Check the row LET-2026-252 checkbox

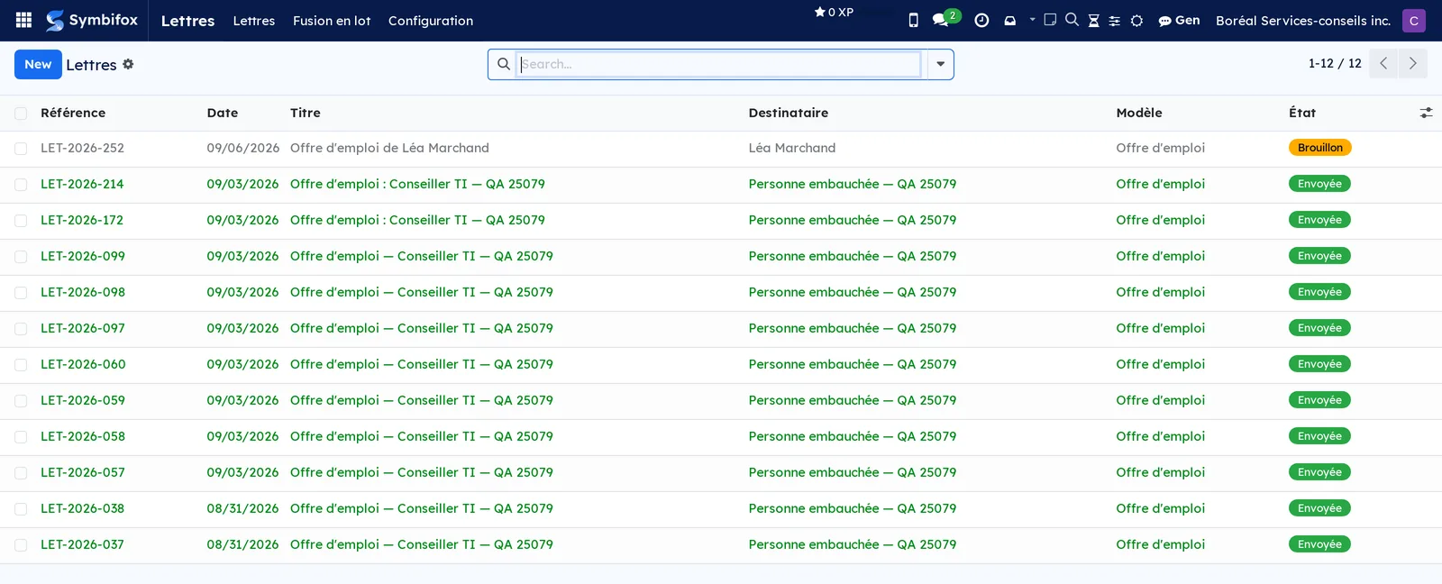coord(21,149)
